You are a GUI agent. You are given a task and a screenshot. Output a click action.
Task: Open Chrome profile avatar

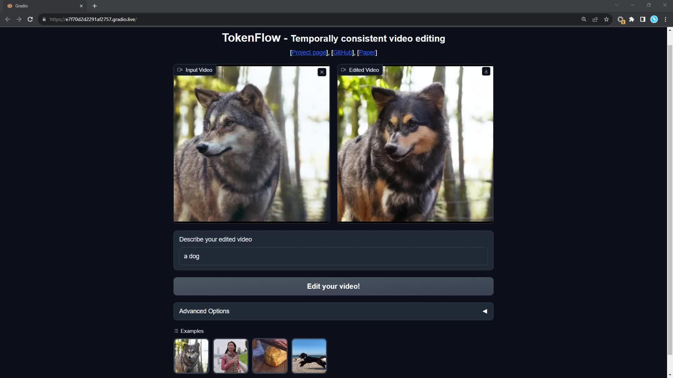point(654,19)
